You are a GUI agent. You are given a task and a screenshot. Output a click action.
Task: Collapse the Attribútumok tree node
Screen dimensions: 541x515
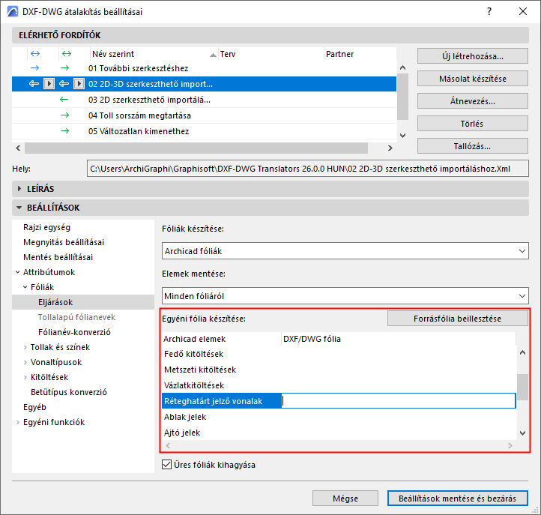[17, 272]
